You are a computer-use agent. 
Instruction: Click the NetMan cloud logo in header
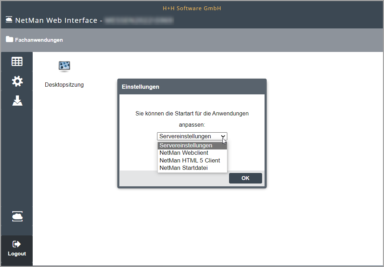pyautogui.click(x=9, y=19)
